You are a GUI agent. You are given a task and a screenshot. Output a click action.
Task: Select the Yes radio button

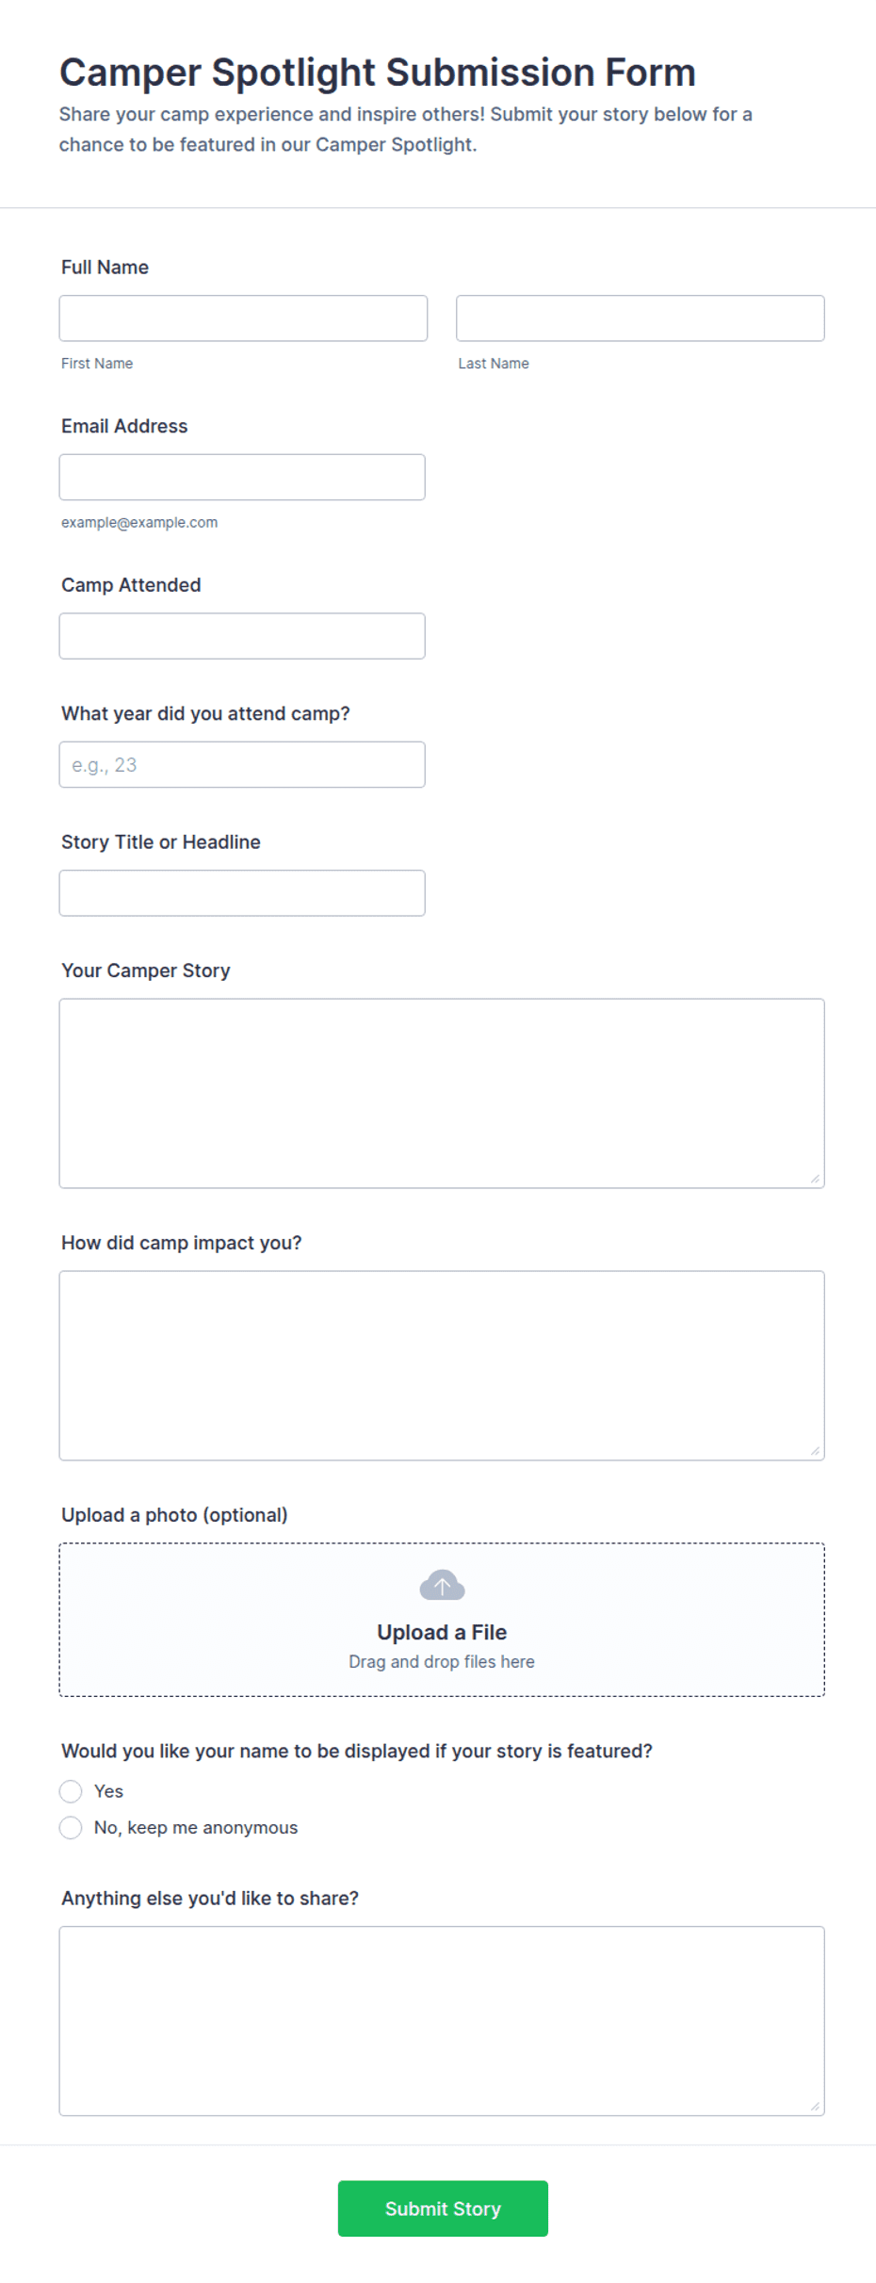tap(71, 1791)
